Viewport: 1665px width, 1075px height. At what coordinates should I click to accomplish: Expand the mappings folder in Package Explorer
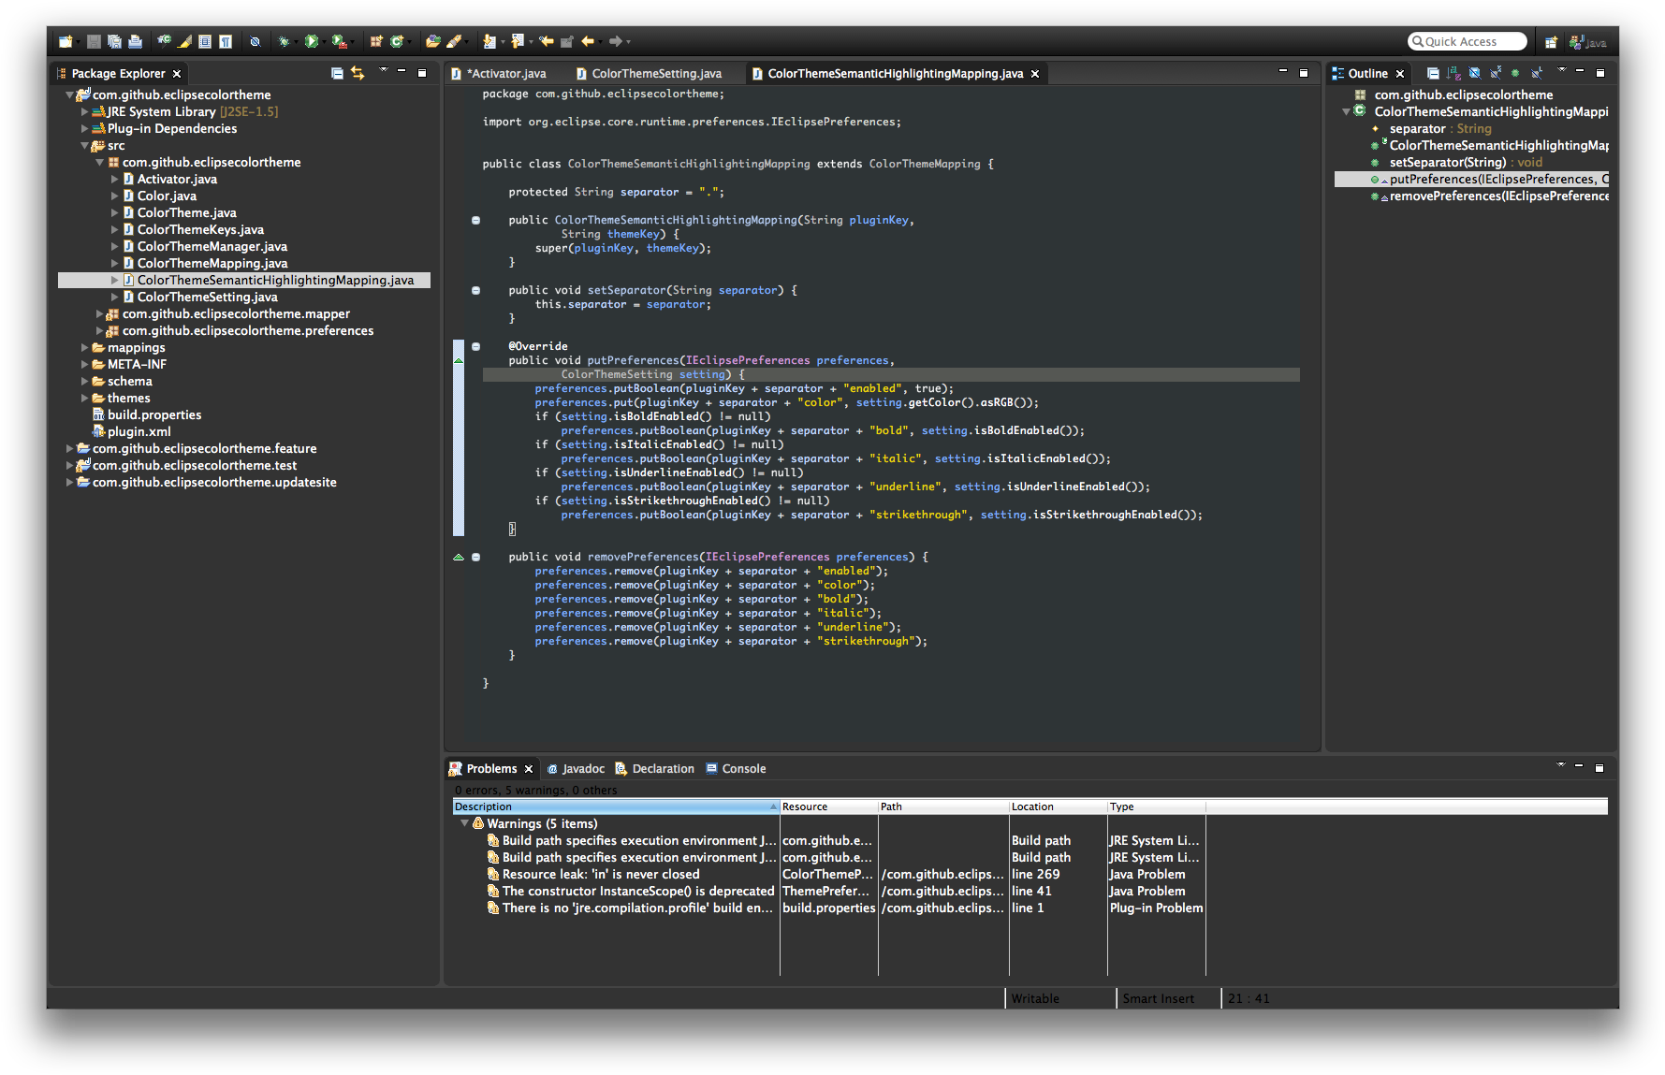85,348
